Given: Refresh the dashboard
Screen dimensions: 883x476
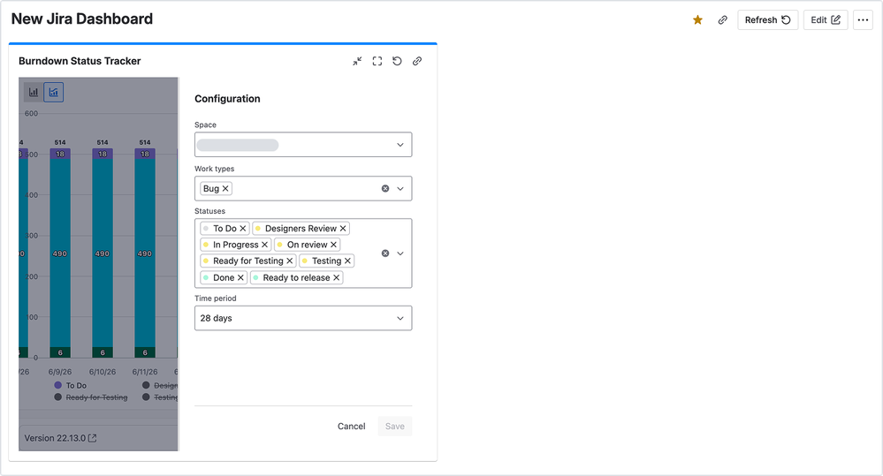Looking at the screenshot, I should (767, 20).
